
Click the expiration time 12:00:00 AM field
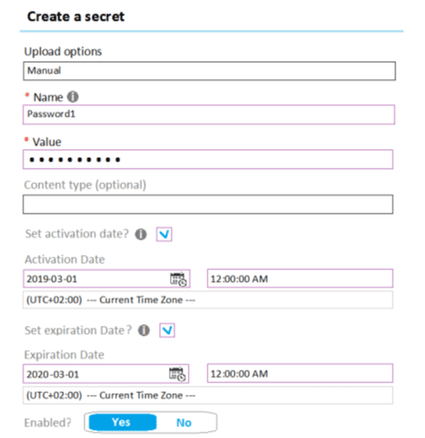(300, 373)
